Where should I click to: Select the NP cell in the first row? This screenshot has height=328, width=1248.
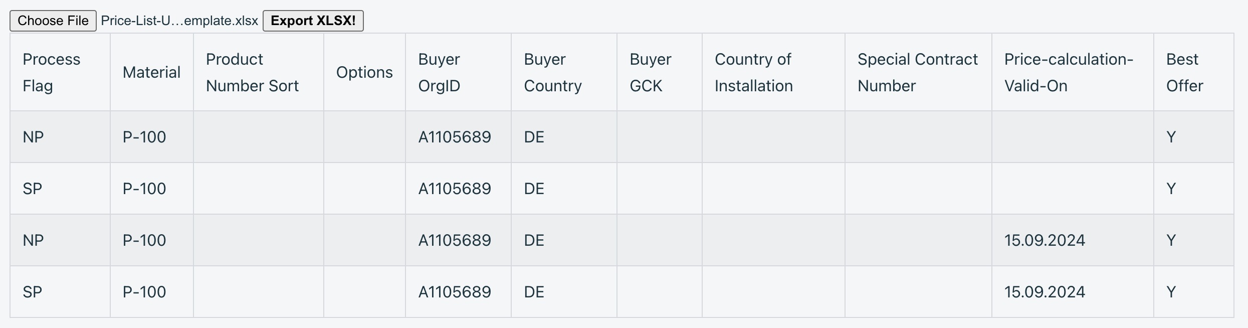click(60, 137)
